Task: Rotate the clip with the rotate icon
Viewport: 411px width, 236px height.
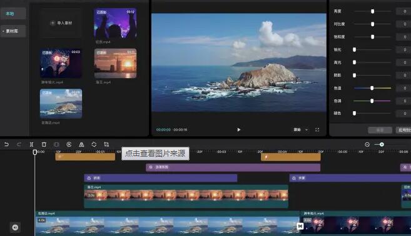Action: (x=94, y=144)
